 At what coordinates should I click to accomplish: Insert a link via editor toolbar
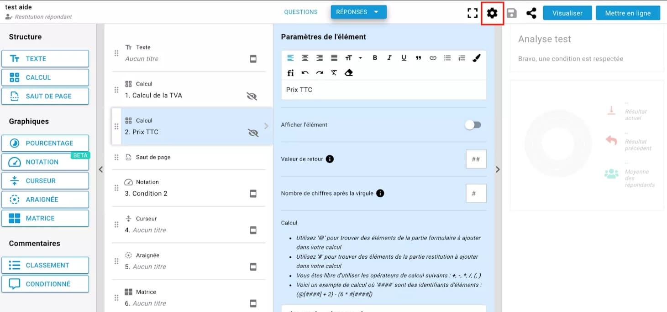(x=433, y=58)
